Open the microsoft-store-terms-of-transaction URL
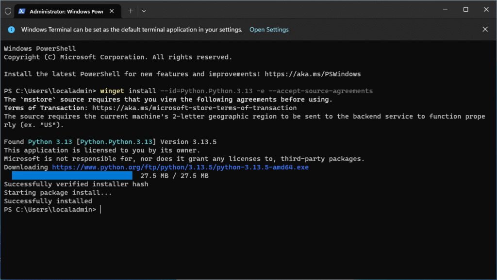 click(x=194, y=108)
